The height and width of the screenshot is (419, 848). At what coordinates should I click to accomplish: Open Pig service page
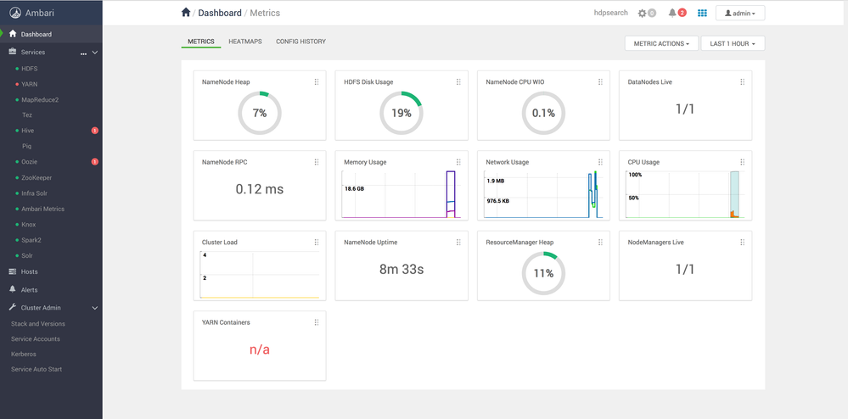coord(26,146)
